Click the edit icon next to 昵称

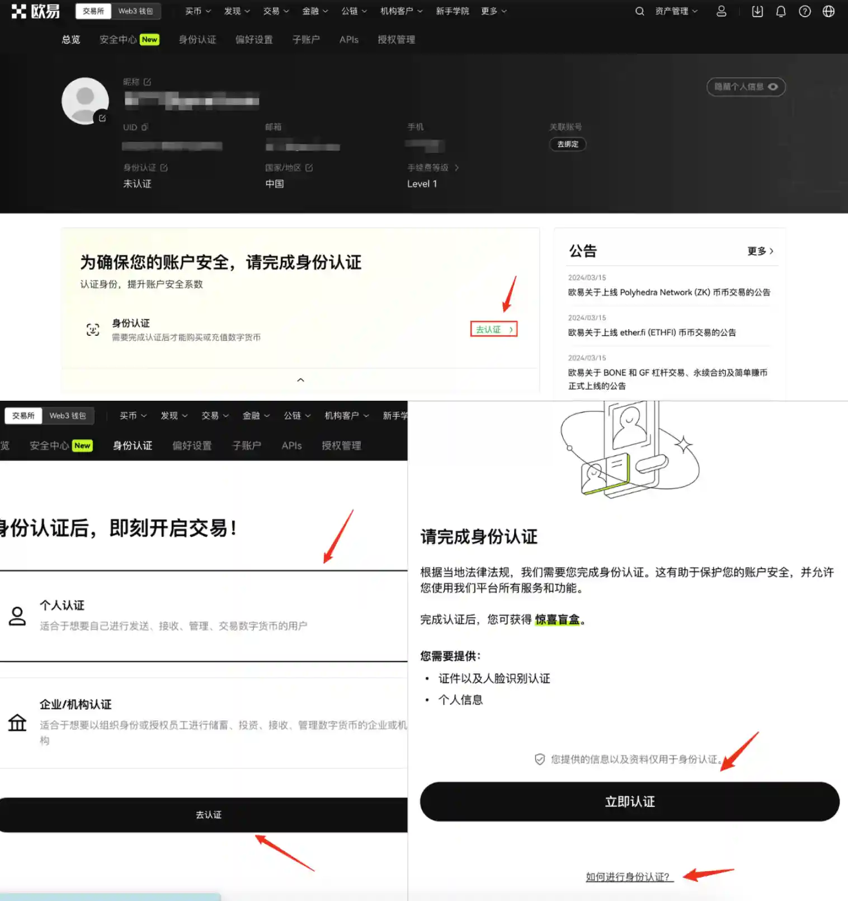[147, 82]
